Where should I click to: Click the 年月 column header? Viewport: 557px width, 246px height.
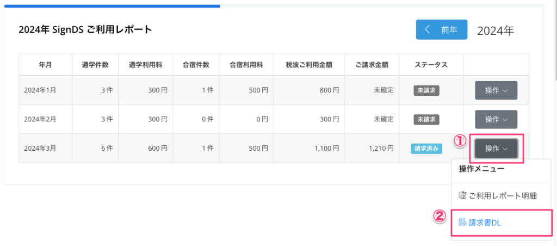tap(45, 65)
